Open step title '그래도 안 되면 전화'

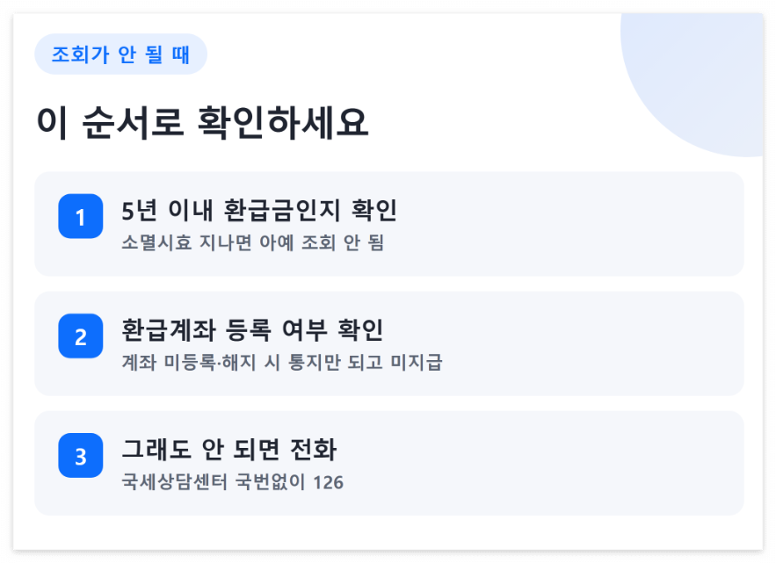coord(229,450)
